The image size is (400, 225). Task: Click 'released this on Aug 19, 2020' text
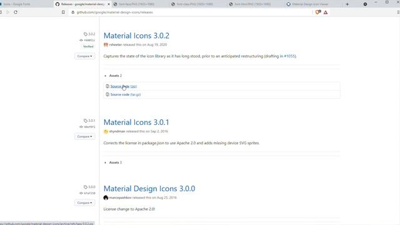pyautogui.click(x=144, y=44)
